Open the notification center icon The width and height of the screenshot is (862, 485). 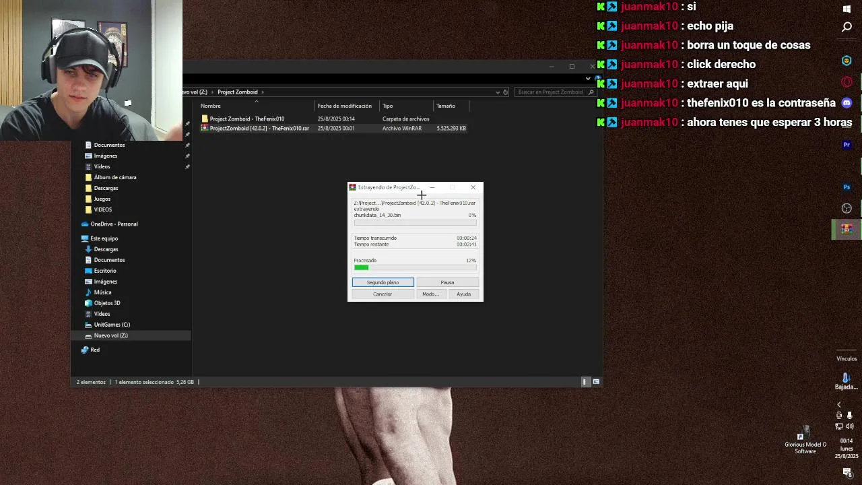[x=847, y=472]
